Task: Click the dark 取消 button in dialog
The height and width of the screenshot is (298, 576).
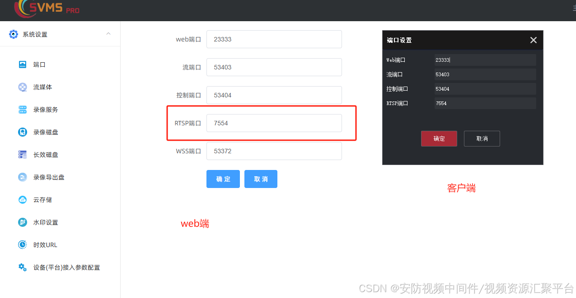Action: 482,139
